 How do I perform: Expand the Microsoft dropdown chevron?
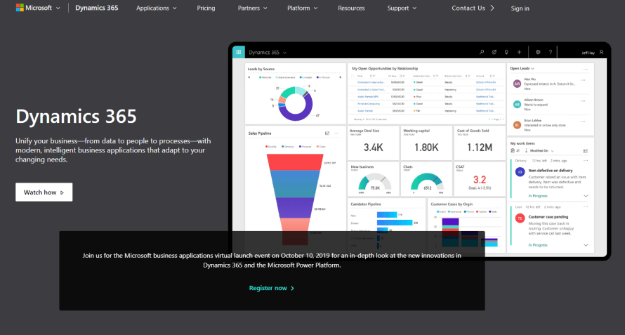pyautogui.click(x=58, y=8)
